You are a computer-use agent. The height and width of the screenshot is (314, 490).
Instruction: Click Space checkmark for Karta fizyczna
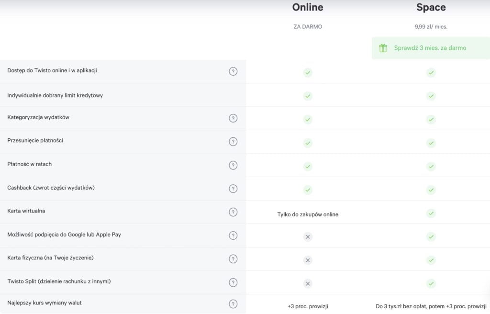tap(431, 260)
